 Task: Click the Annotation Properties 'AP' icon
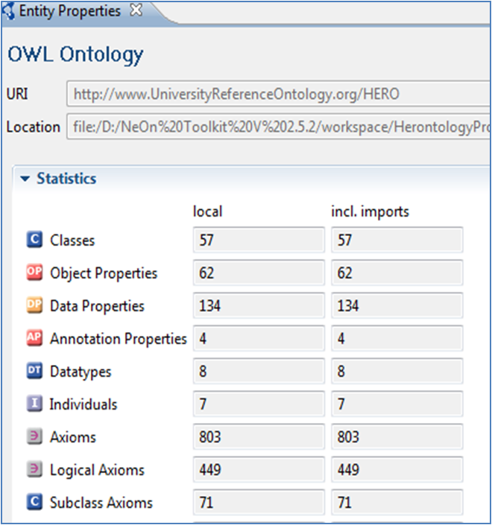coord(34,337)
